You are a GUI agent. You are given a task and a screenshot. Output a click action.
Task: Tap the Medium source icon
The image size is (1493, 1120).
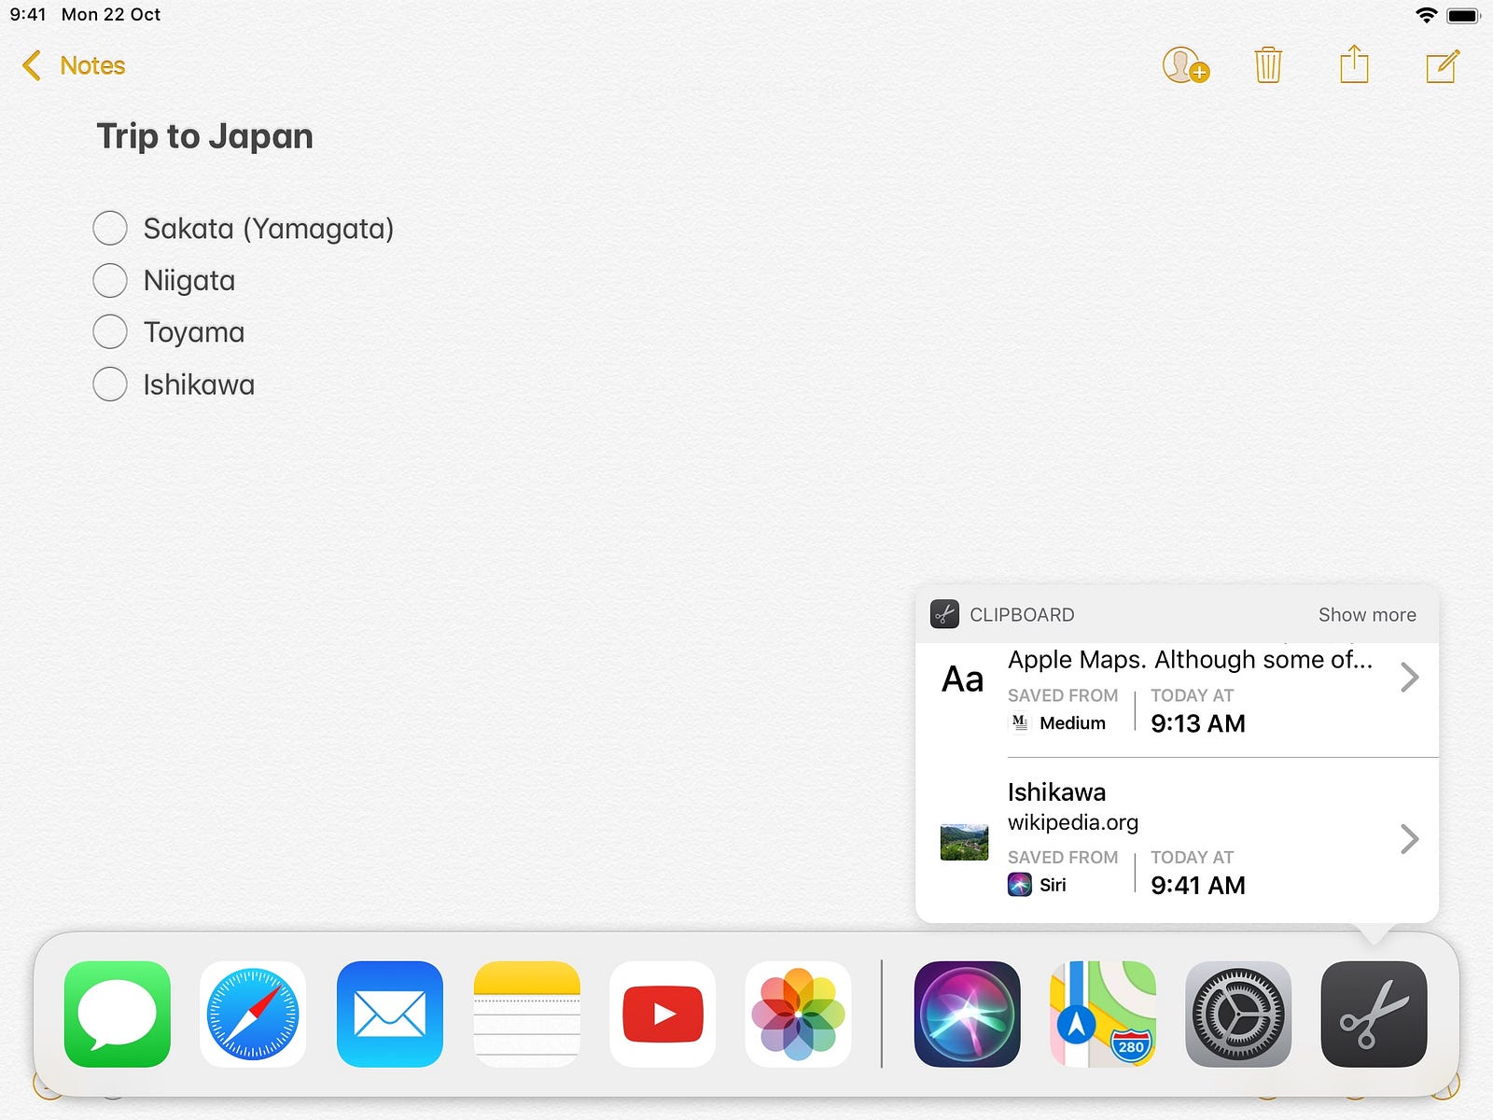[1020, 723]
